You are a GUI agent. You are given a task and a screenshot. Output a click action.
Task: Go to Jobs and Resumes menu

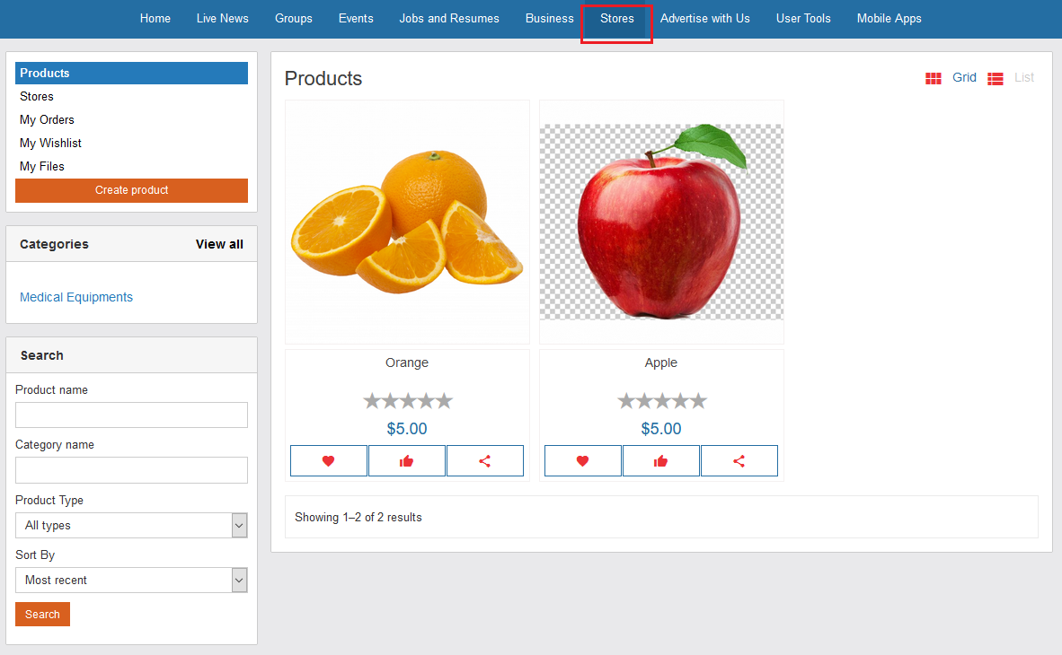click(x=449, y=19)
